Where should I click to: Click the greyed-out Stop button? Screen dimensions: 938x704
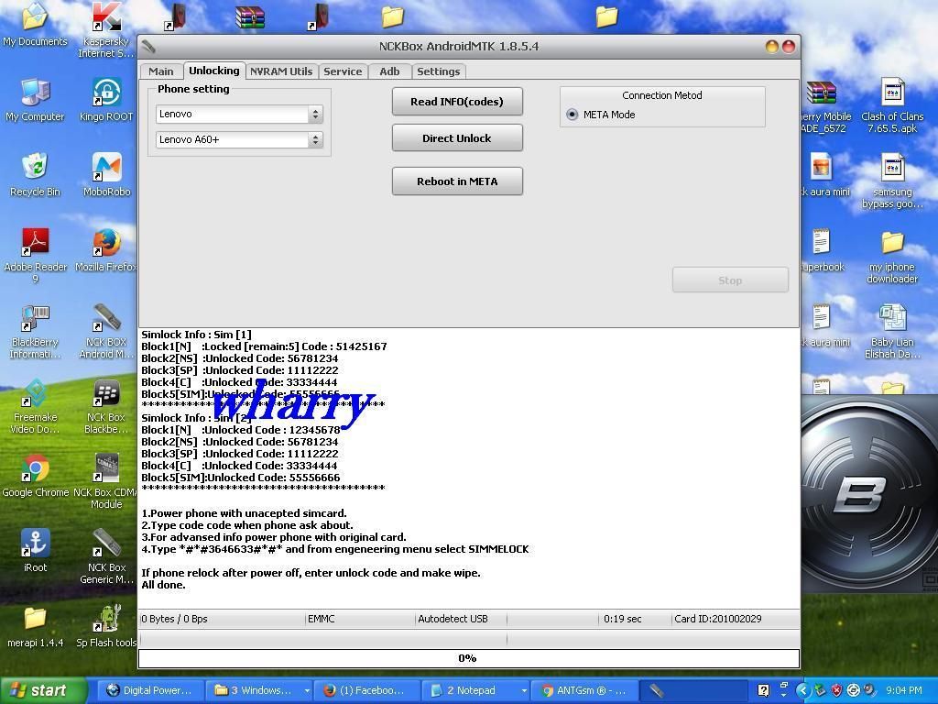point(730,280)
